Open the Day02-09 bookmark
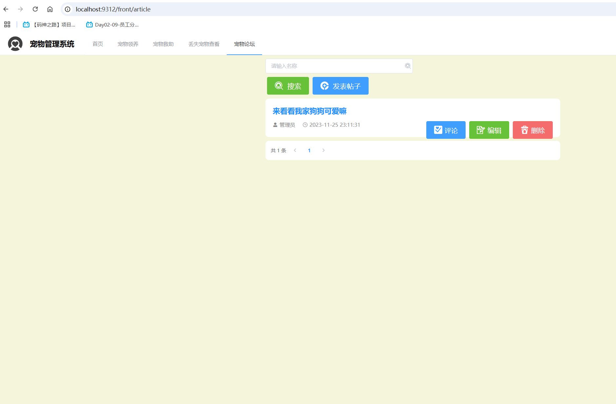The width and height of the screenshot is (616, 404). 112,25
